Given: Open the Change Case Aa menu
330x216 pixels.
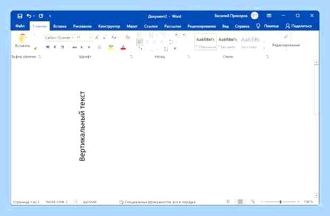Looking at the screenshot, I should [114, 37].
